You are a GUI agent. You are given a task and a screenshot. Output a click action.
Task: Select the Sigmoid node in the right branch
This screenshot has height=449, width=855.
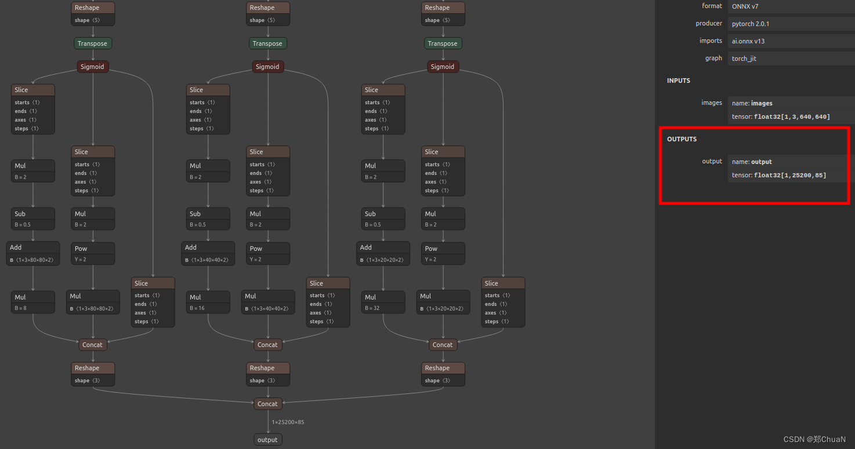(x=443, y=67)
